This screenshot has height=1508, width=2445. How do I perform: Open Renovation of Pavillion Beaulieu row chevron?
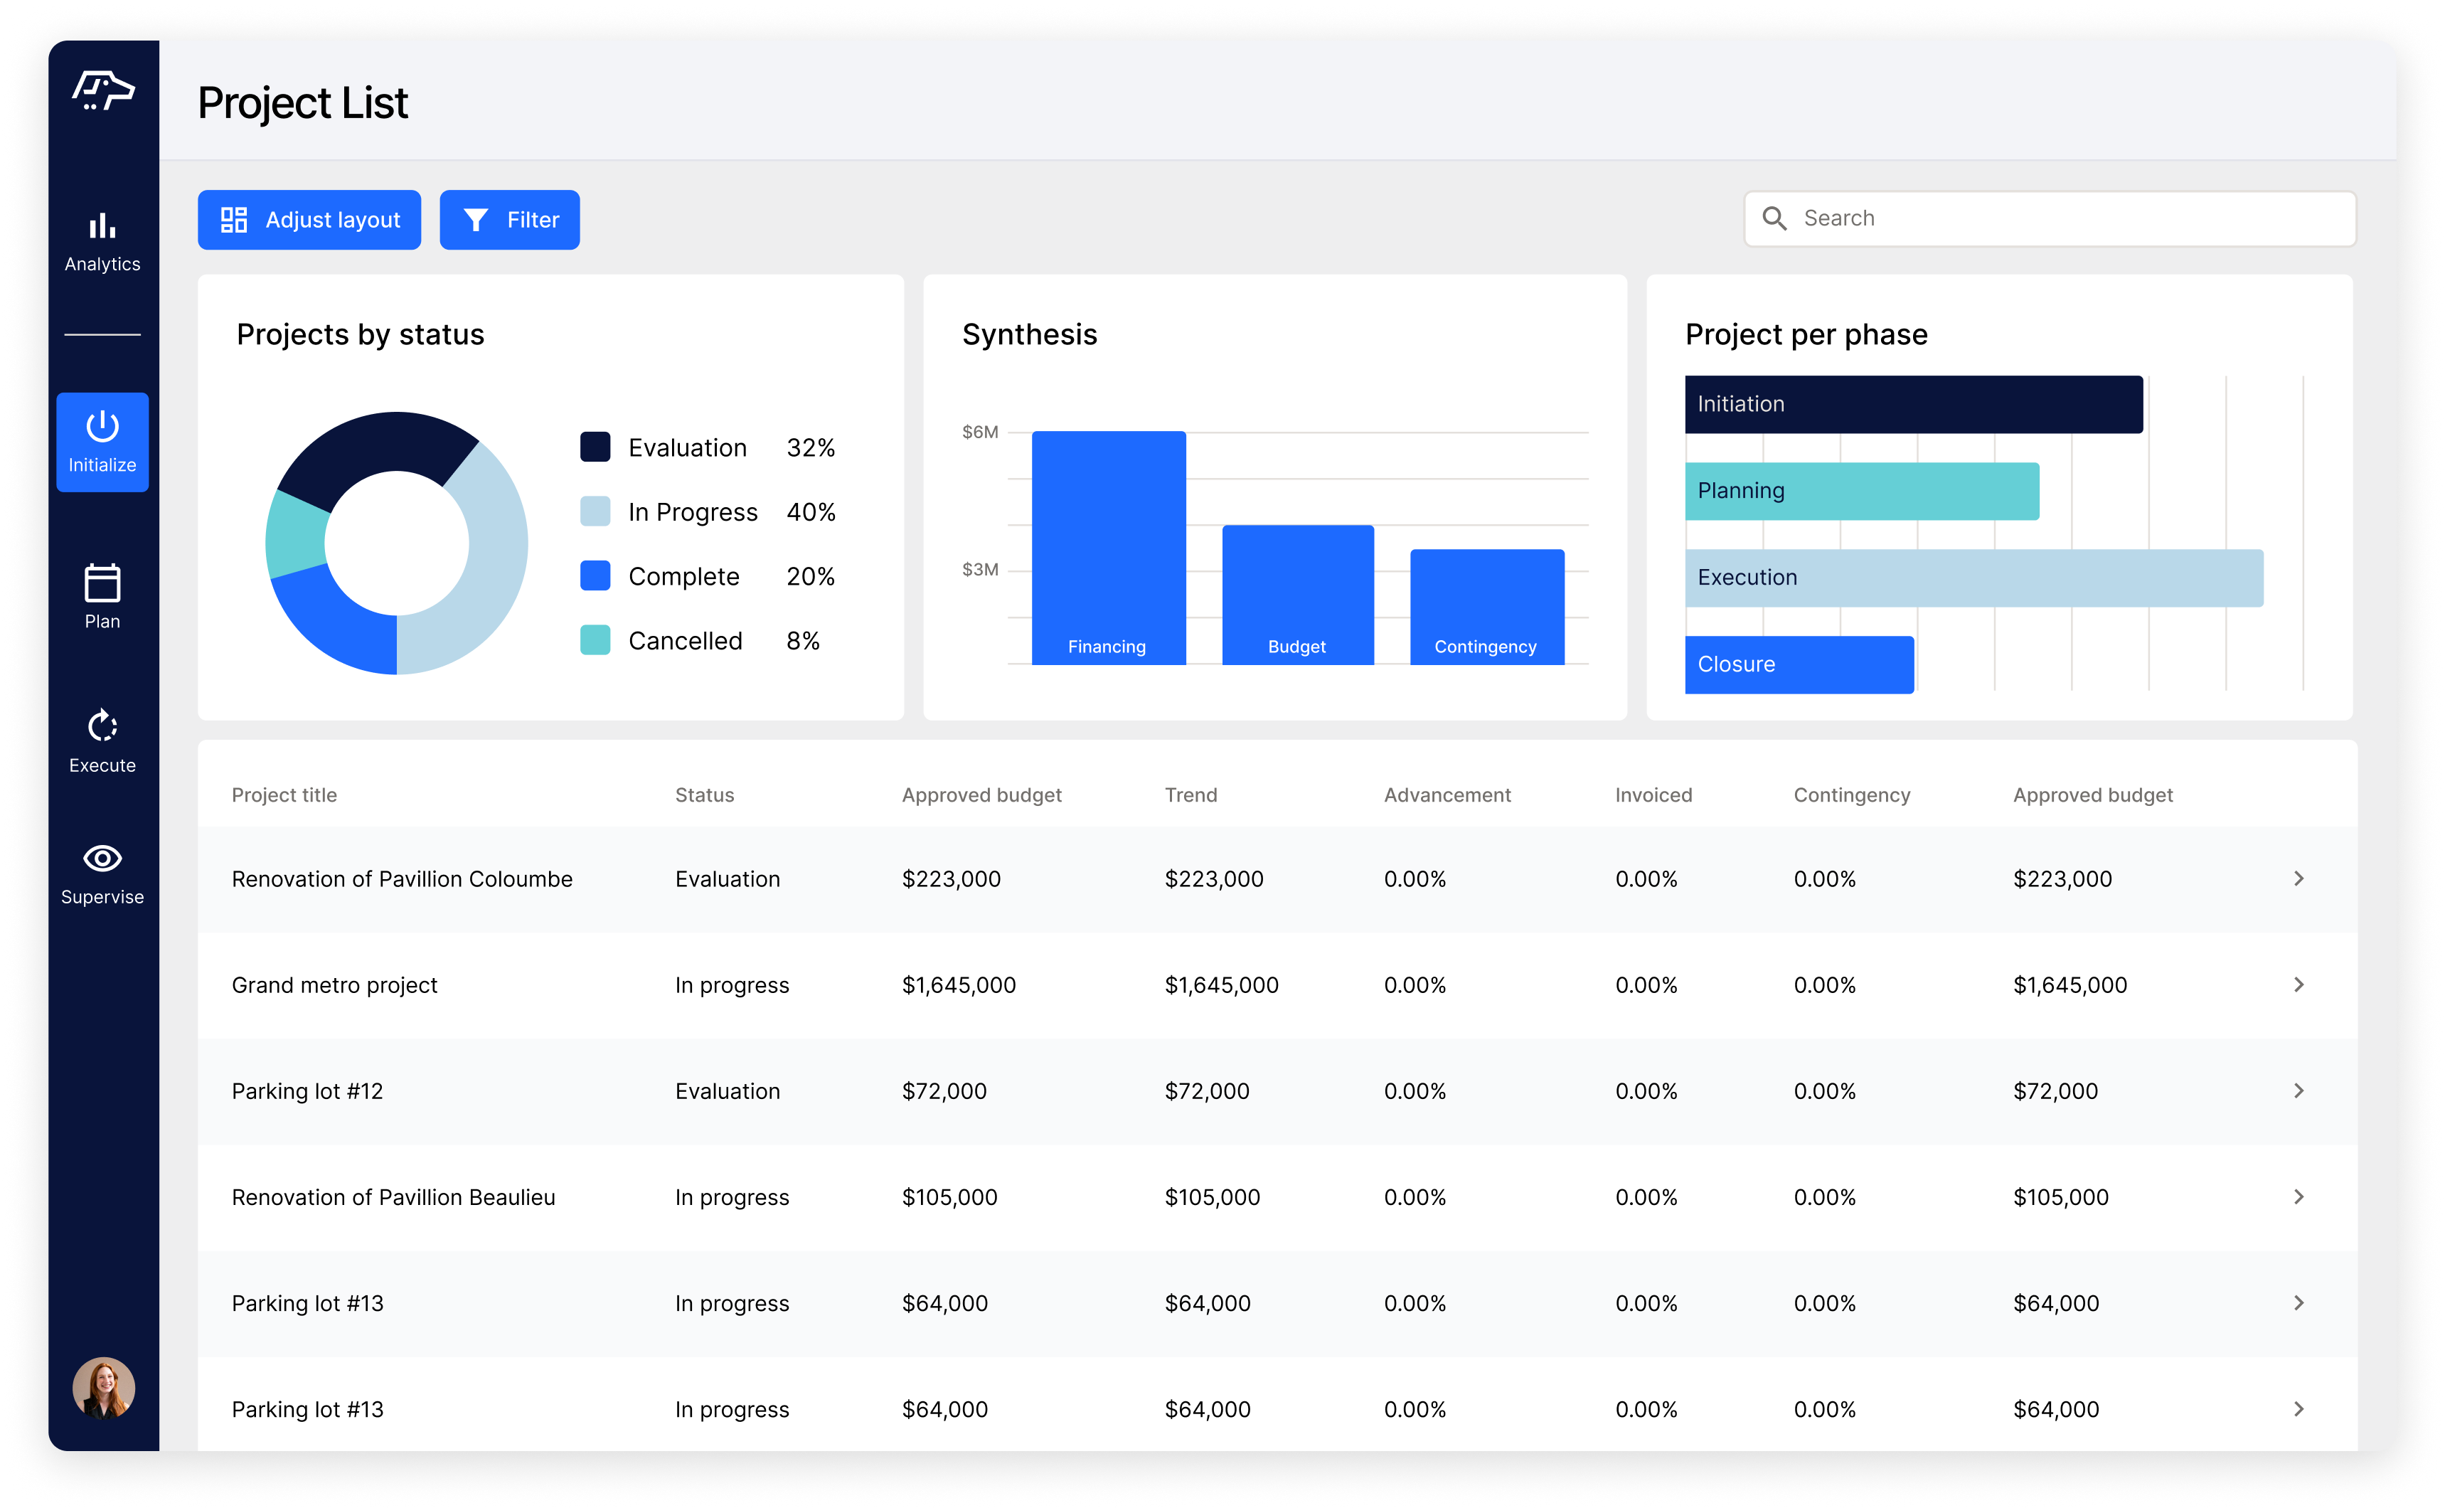2298,1197
